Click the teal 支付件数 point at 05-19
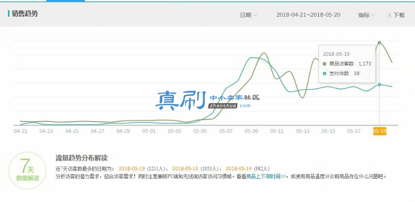This screenshot has height=202, width=415. point(379,84)
